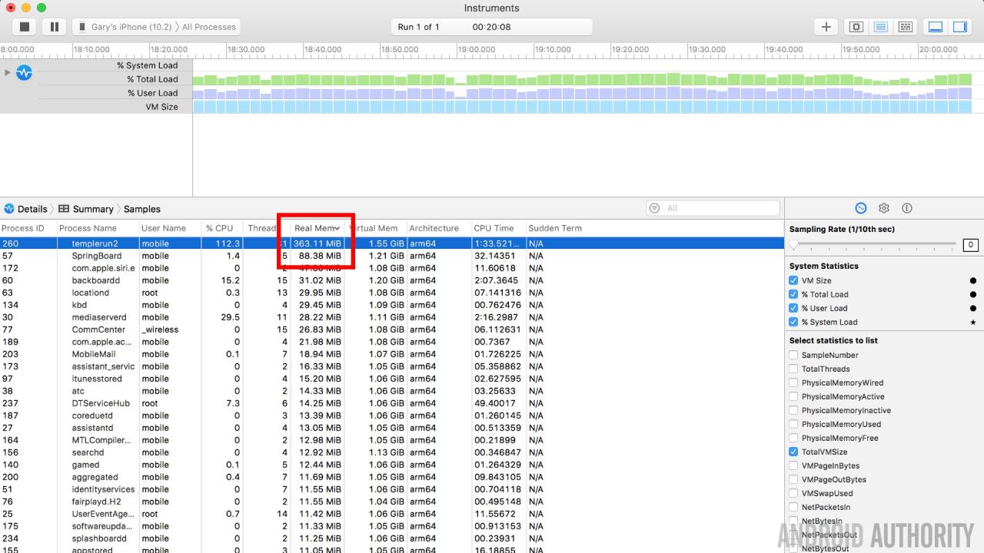984x553 pixels.
Task: Enable the PhysicalMemoryUsed checkbox
Action: click(793, 424)
